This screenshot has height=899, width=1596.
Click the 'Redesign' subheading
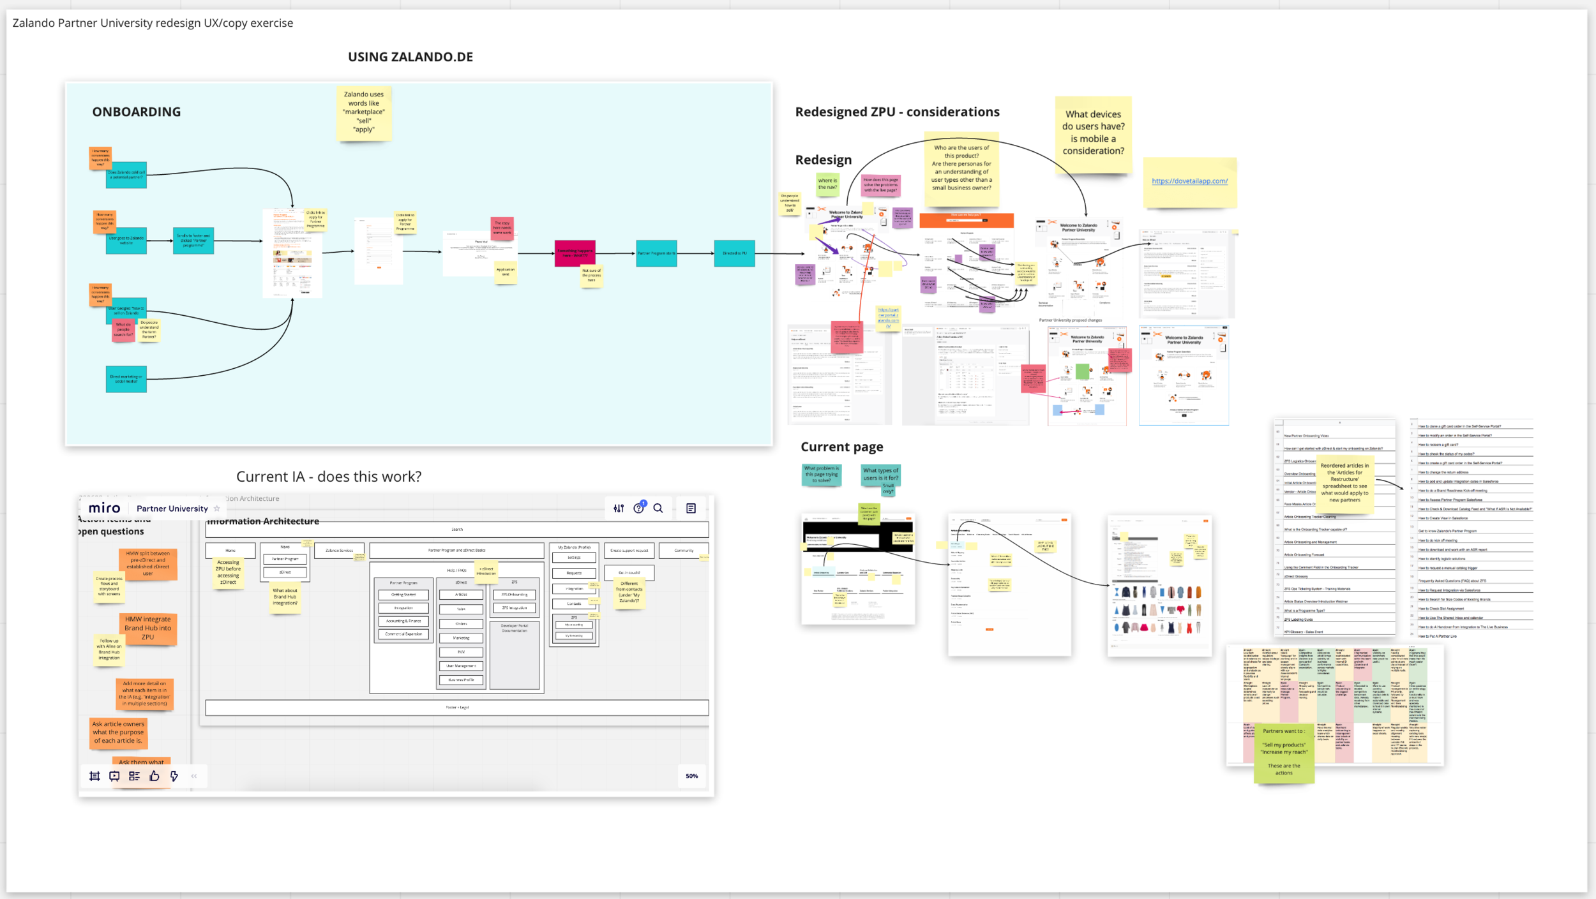tap(823, 160)
